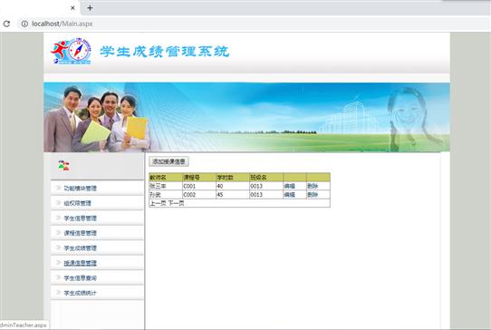
Task: Open 学生成绩管理 in the sidebar
Action: [x=80, y=247]
